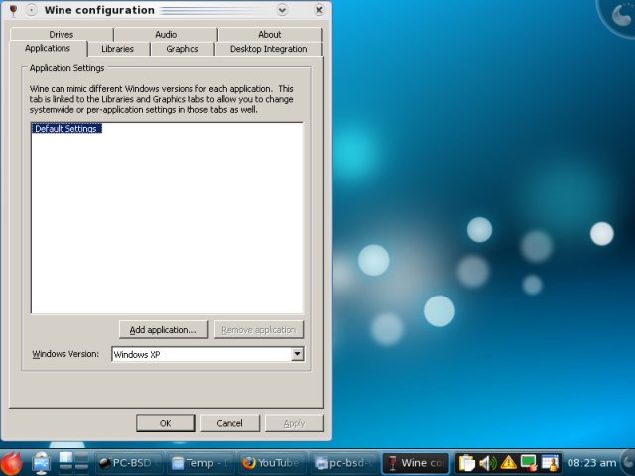
Task: Open the virtual desktop pager
Action: tap(74, 462)
